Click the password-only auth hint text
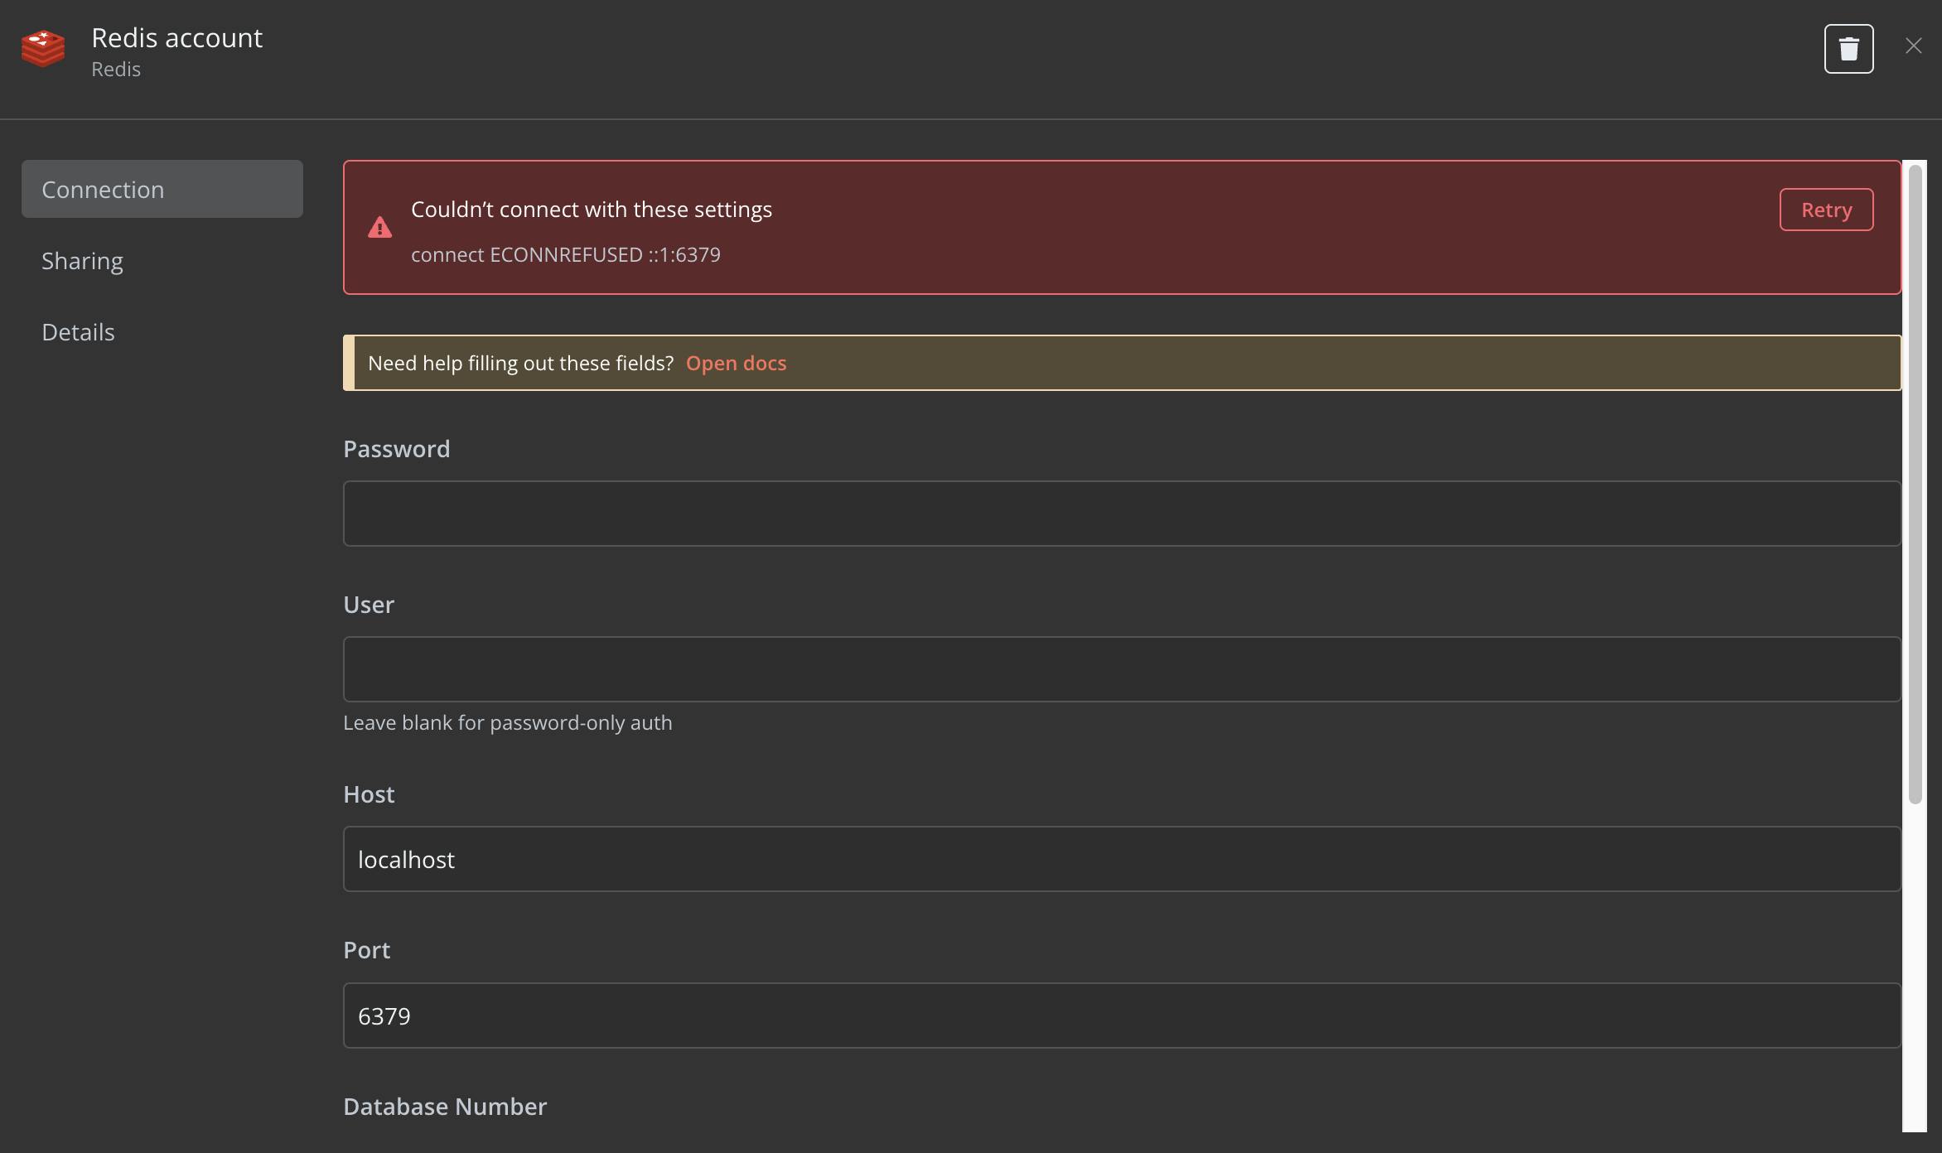 coord(507,723)
